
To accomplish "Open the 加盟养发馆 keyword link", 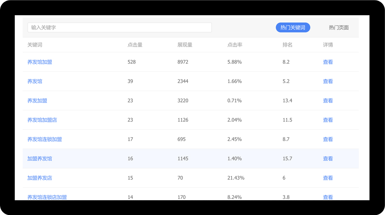I will (40, 159).
